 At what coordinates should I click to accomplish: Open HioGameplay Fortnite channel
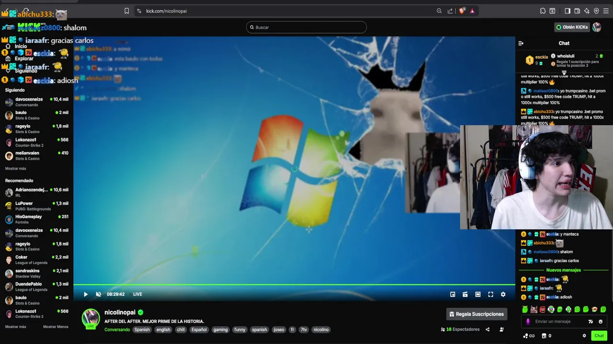tap(36, 219)
